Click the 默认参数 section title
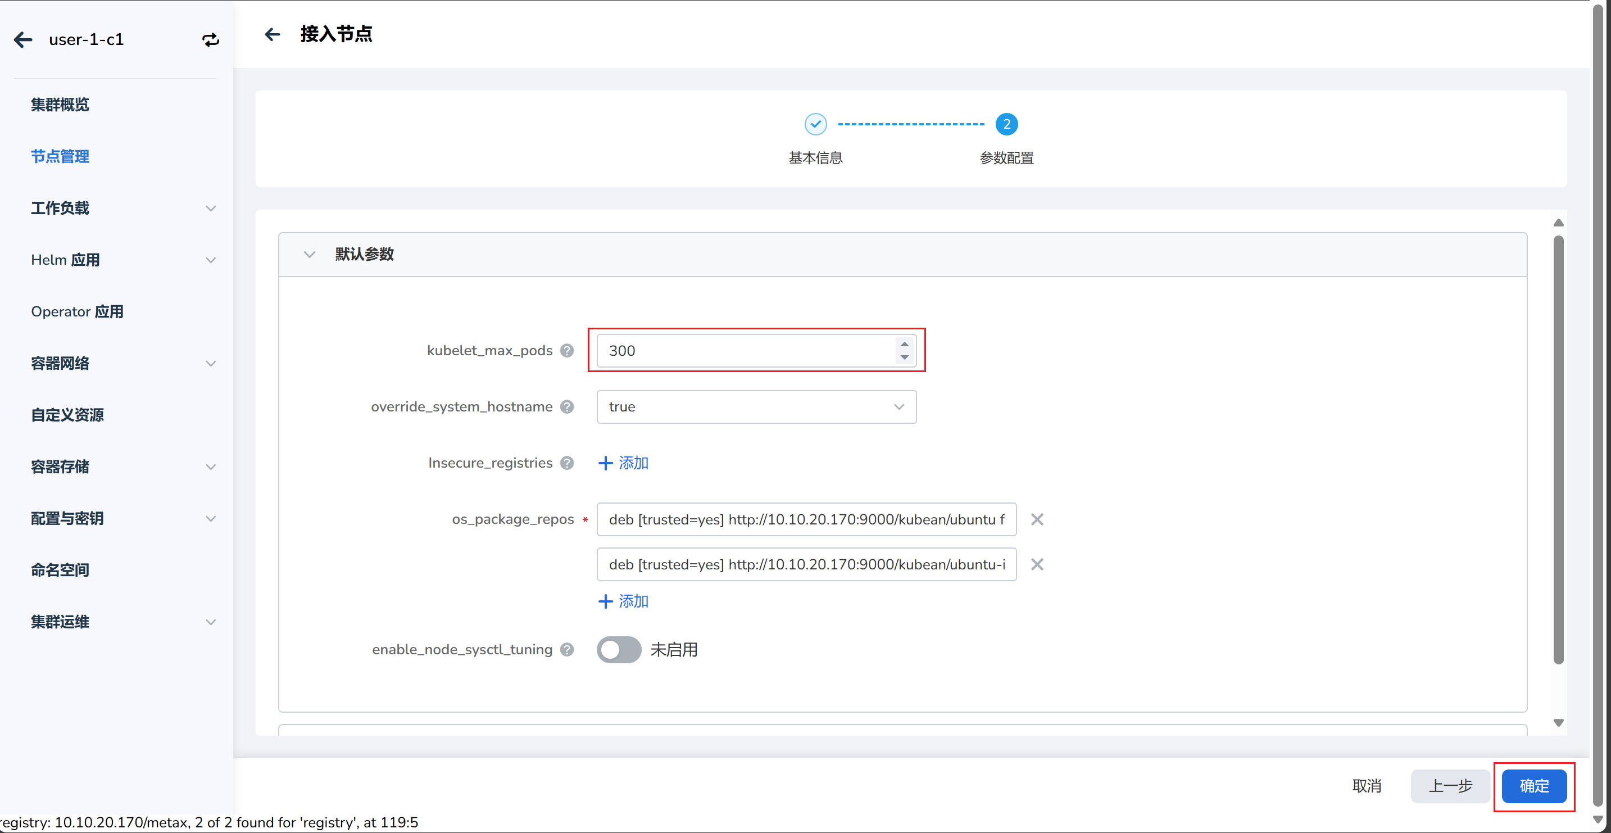The image size is (1611, 833). pyautogui.click(x=365, y=254)
